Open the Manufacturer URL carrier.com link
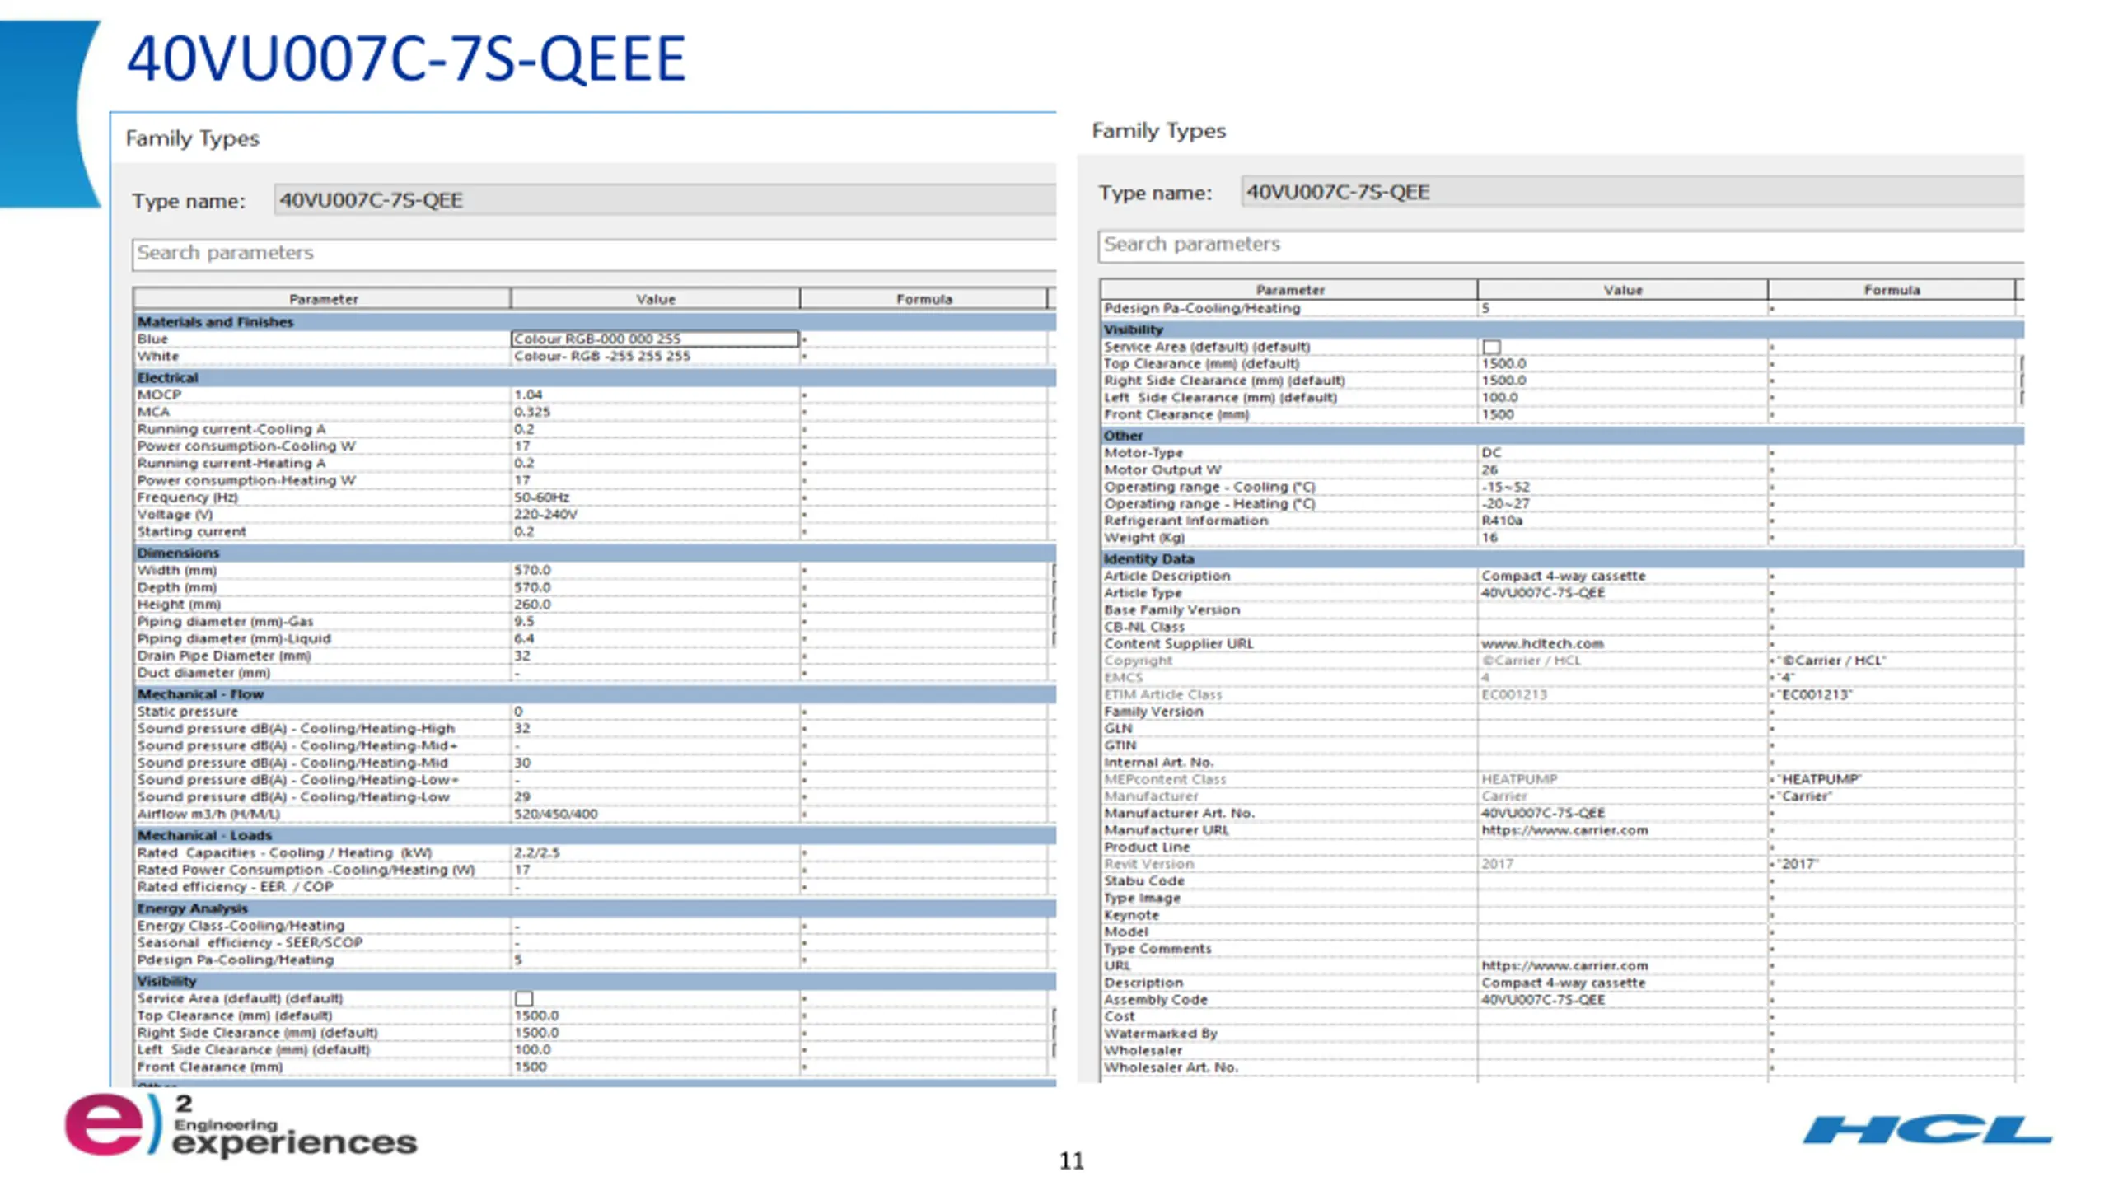Image resolution: width=2109 pixels, height=1186 pixels. [1564, 830]
